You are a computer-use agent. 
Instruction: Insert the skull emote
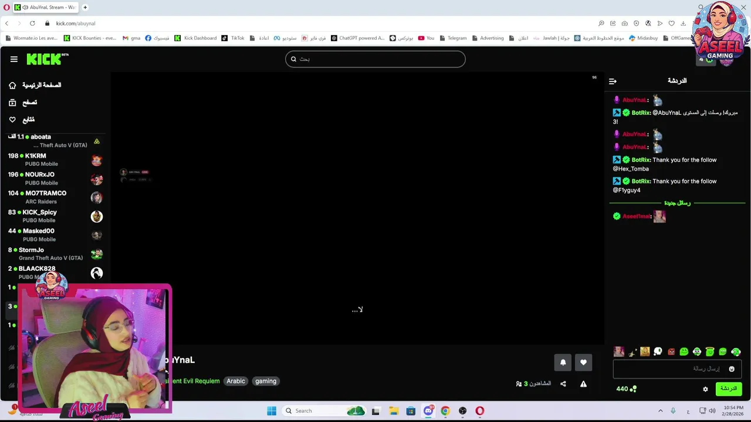[x=658, y=352]
